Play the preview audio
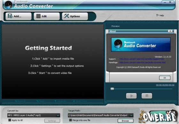This screenshot has height=124, width=179. click(x=131, y=96)
